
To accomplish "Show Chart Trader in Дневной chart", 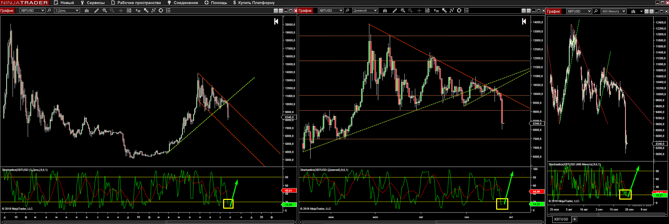I will (x=436, y=10).
